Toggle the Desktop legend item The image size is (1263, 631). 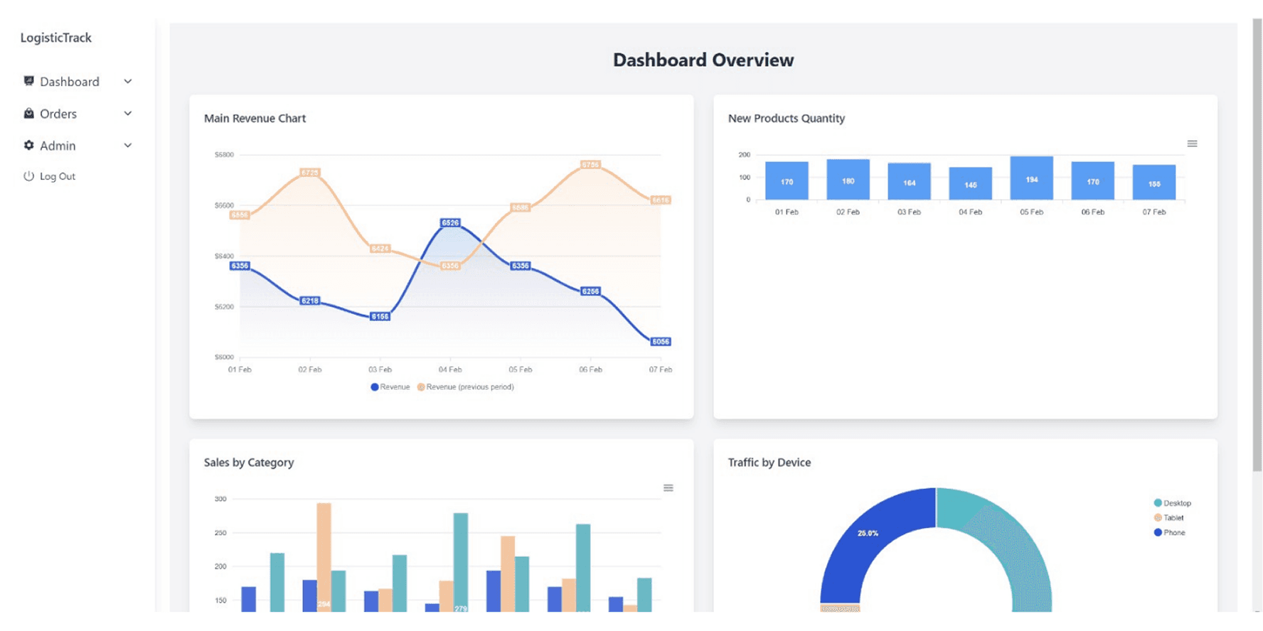point(1172,503)
